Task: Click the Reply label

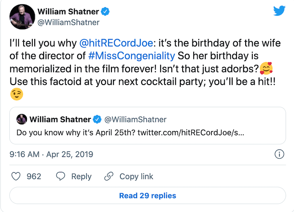Action: [x=81, y=177]
